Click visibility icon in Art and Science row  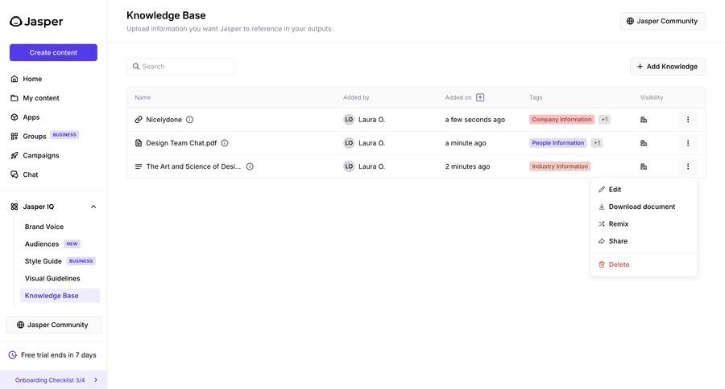tap(643, 166)
